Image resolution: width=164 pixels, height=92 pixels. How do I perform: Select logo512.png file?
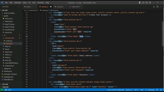point(9,27)
